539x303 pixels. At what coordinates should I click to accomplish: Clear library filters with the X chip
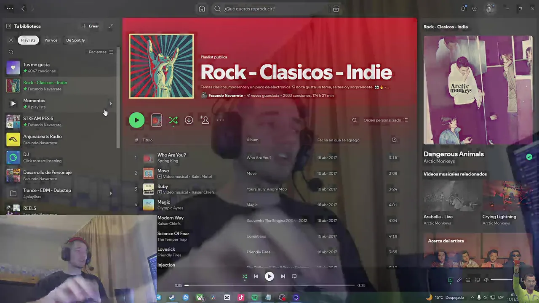coord(11,40)
